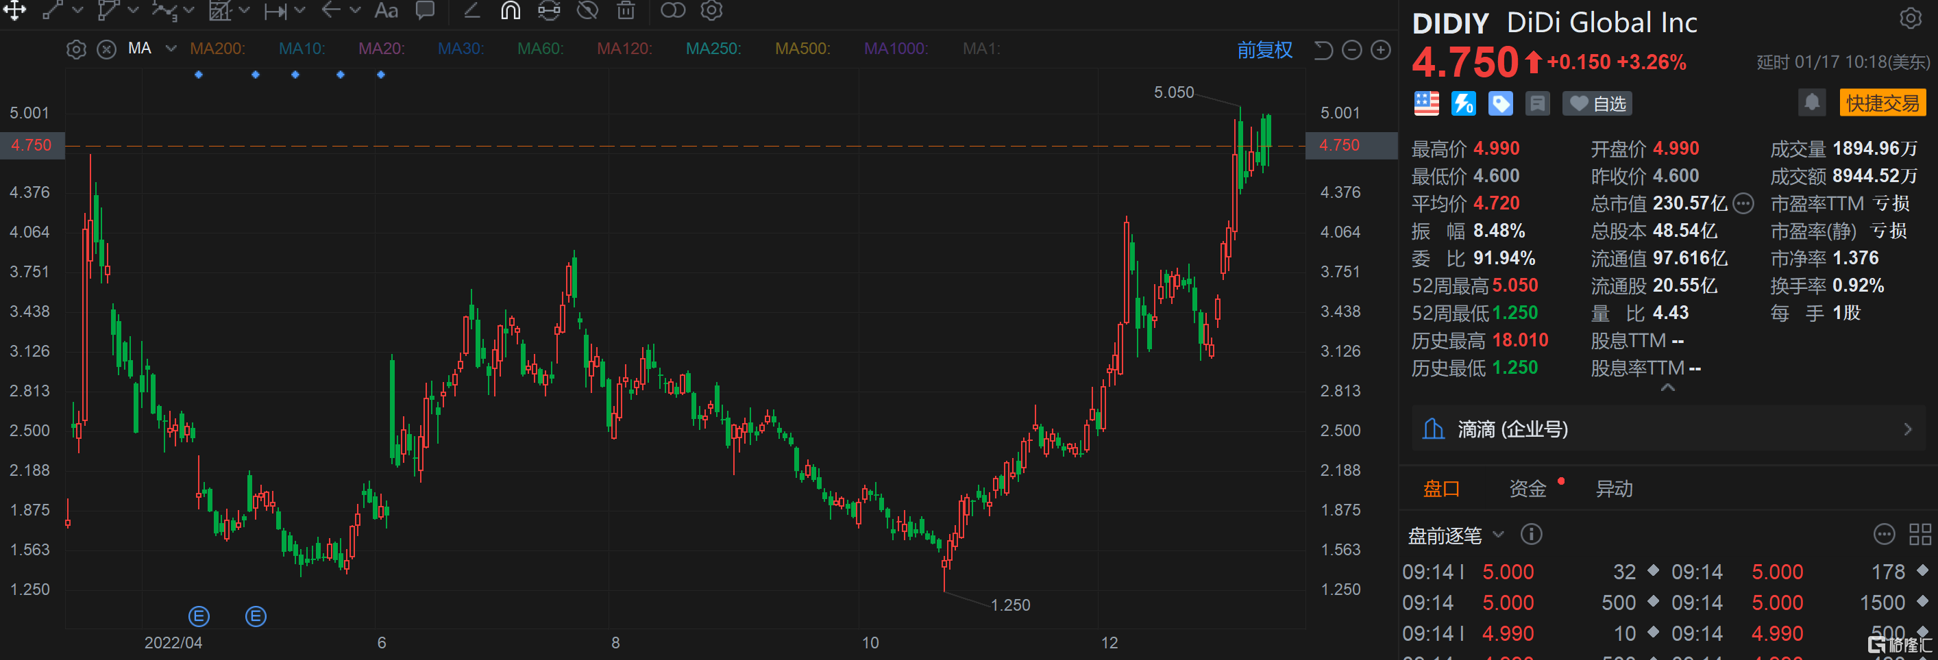This screenshot has width=1938, height=660.
Task: Click the undo arrow above chart
Action: [x=1323, y=51]
